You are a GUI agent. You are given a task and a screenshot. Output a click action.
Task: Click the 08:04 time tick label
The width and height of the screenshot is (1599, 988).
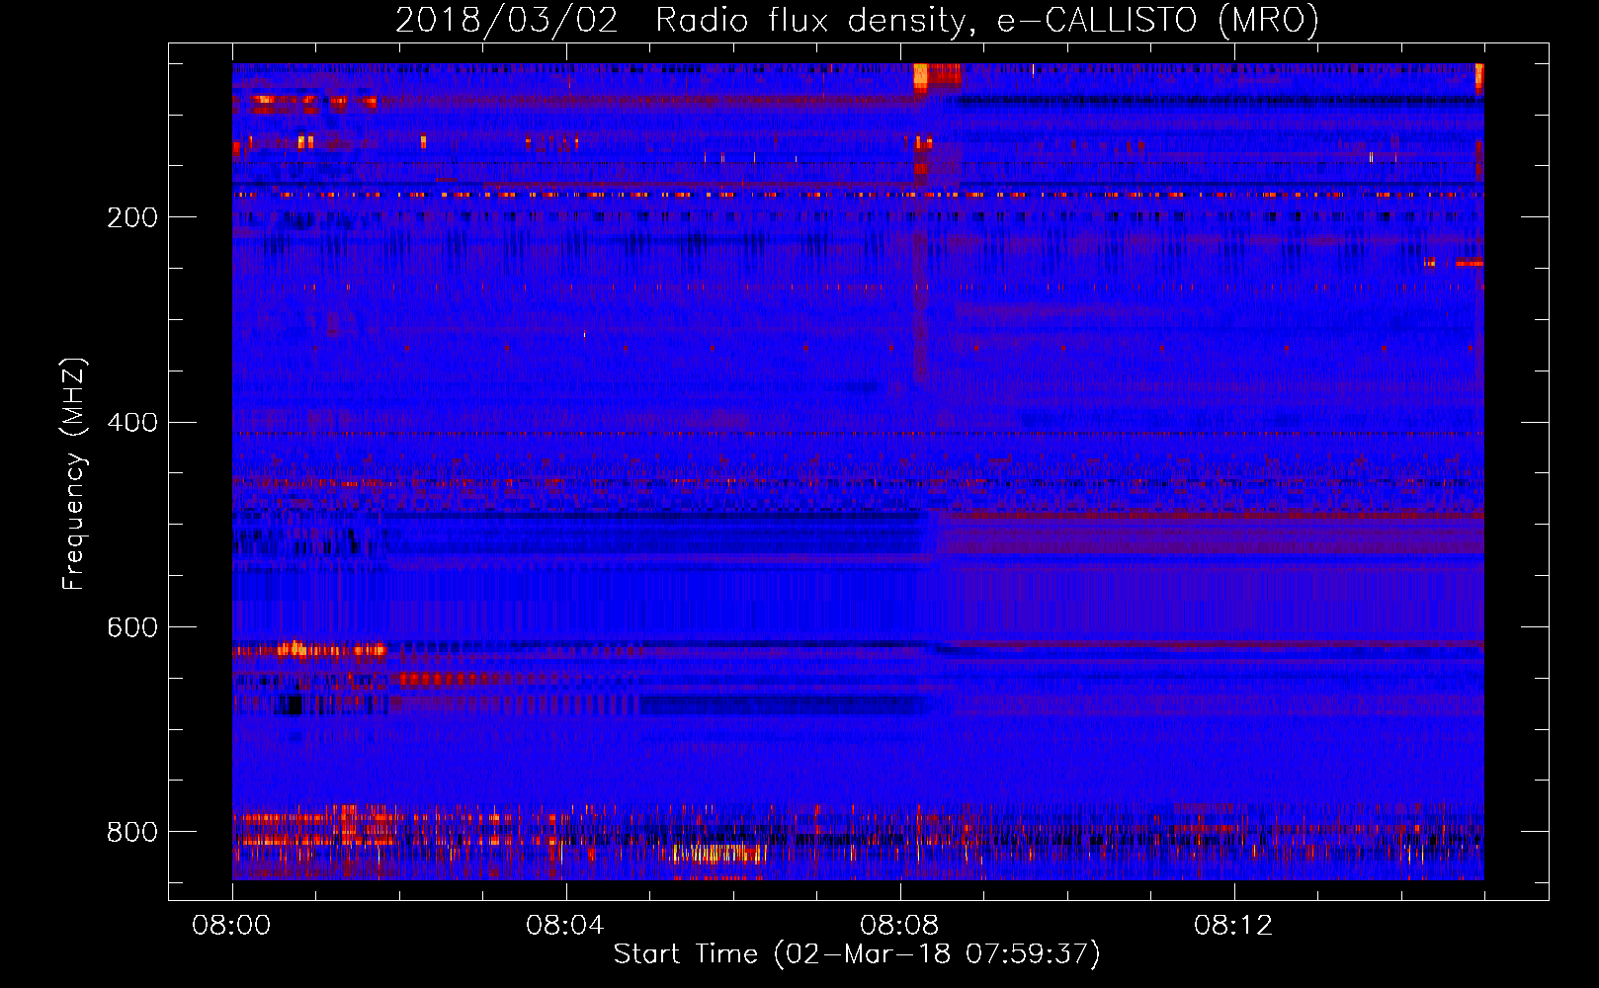pos(565,926)
